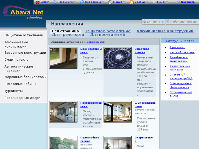Switch to the Алюминиевые конструкции tab
This screenshot has width=199, height=149.
165,31
